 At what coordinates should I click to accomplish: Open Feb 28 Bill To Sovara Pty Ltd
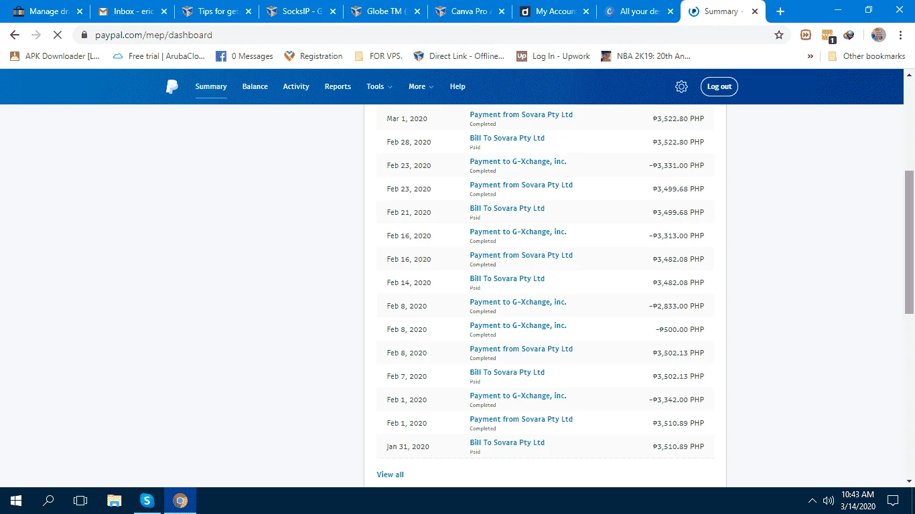point(507,138)
